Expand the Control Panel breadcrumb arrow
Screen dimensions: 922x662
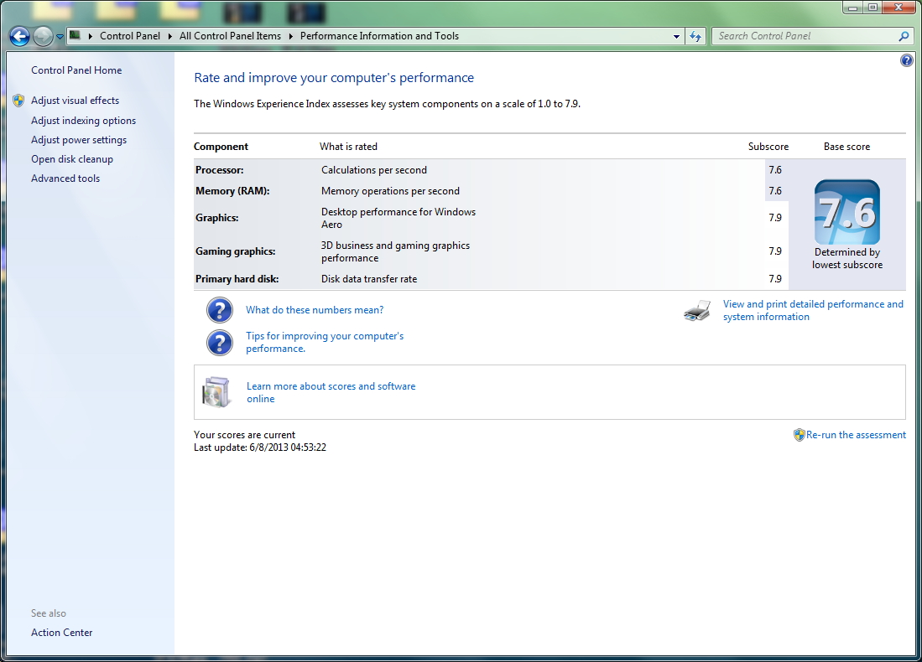point(170,36)
